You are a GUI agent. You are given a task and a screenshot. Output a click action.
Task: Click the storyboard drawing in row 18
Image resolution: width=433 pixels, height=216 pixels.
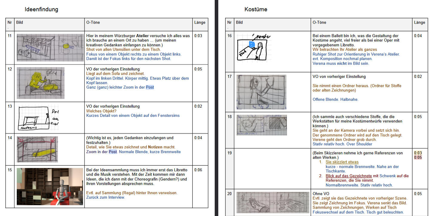[262, 125]
